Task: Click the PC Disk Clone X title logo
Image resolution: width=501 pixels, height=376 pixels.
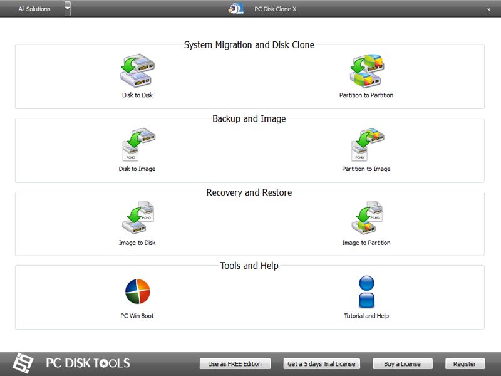Action: 236,9
